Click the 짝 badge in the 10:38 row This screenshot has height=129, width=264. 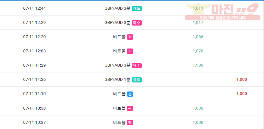pyautogui.click(x=130, y=108)
